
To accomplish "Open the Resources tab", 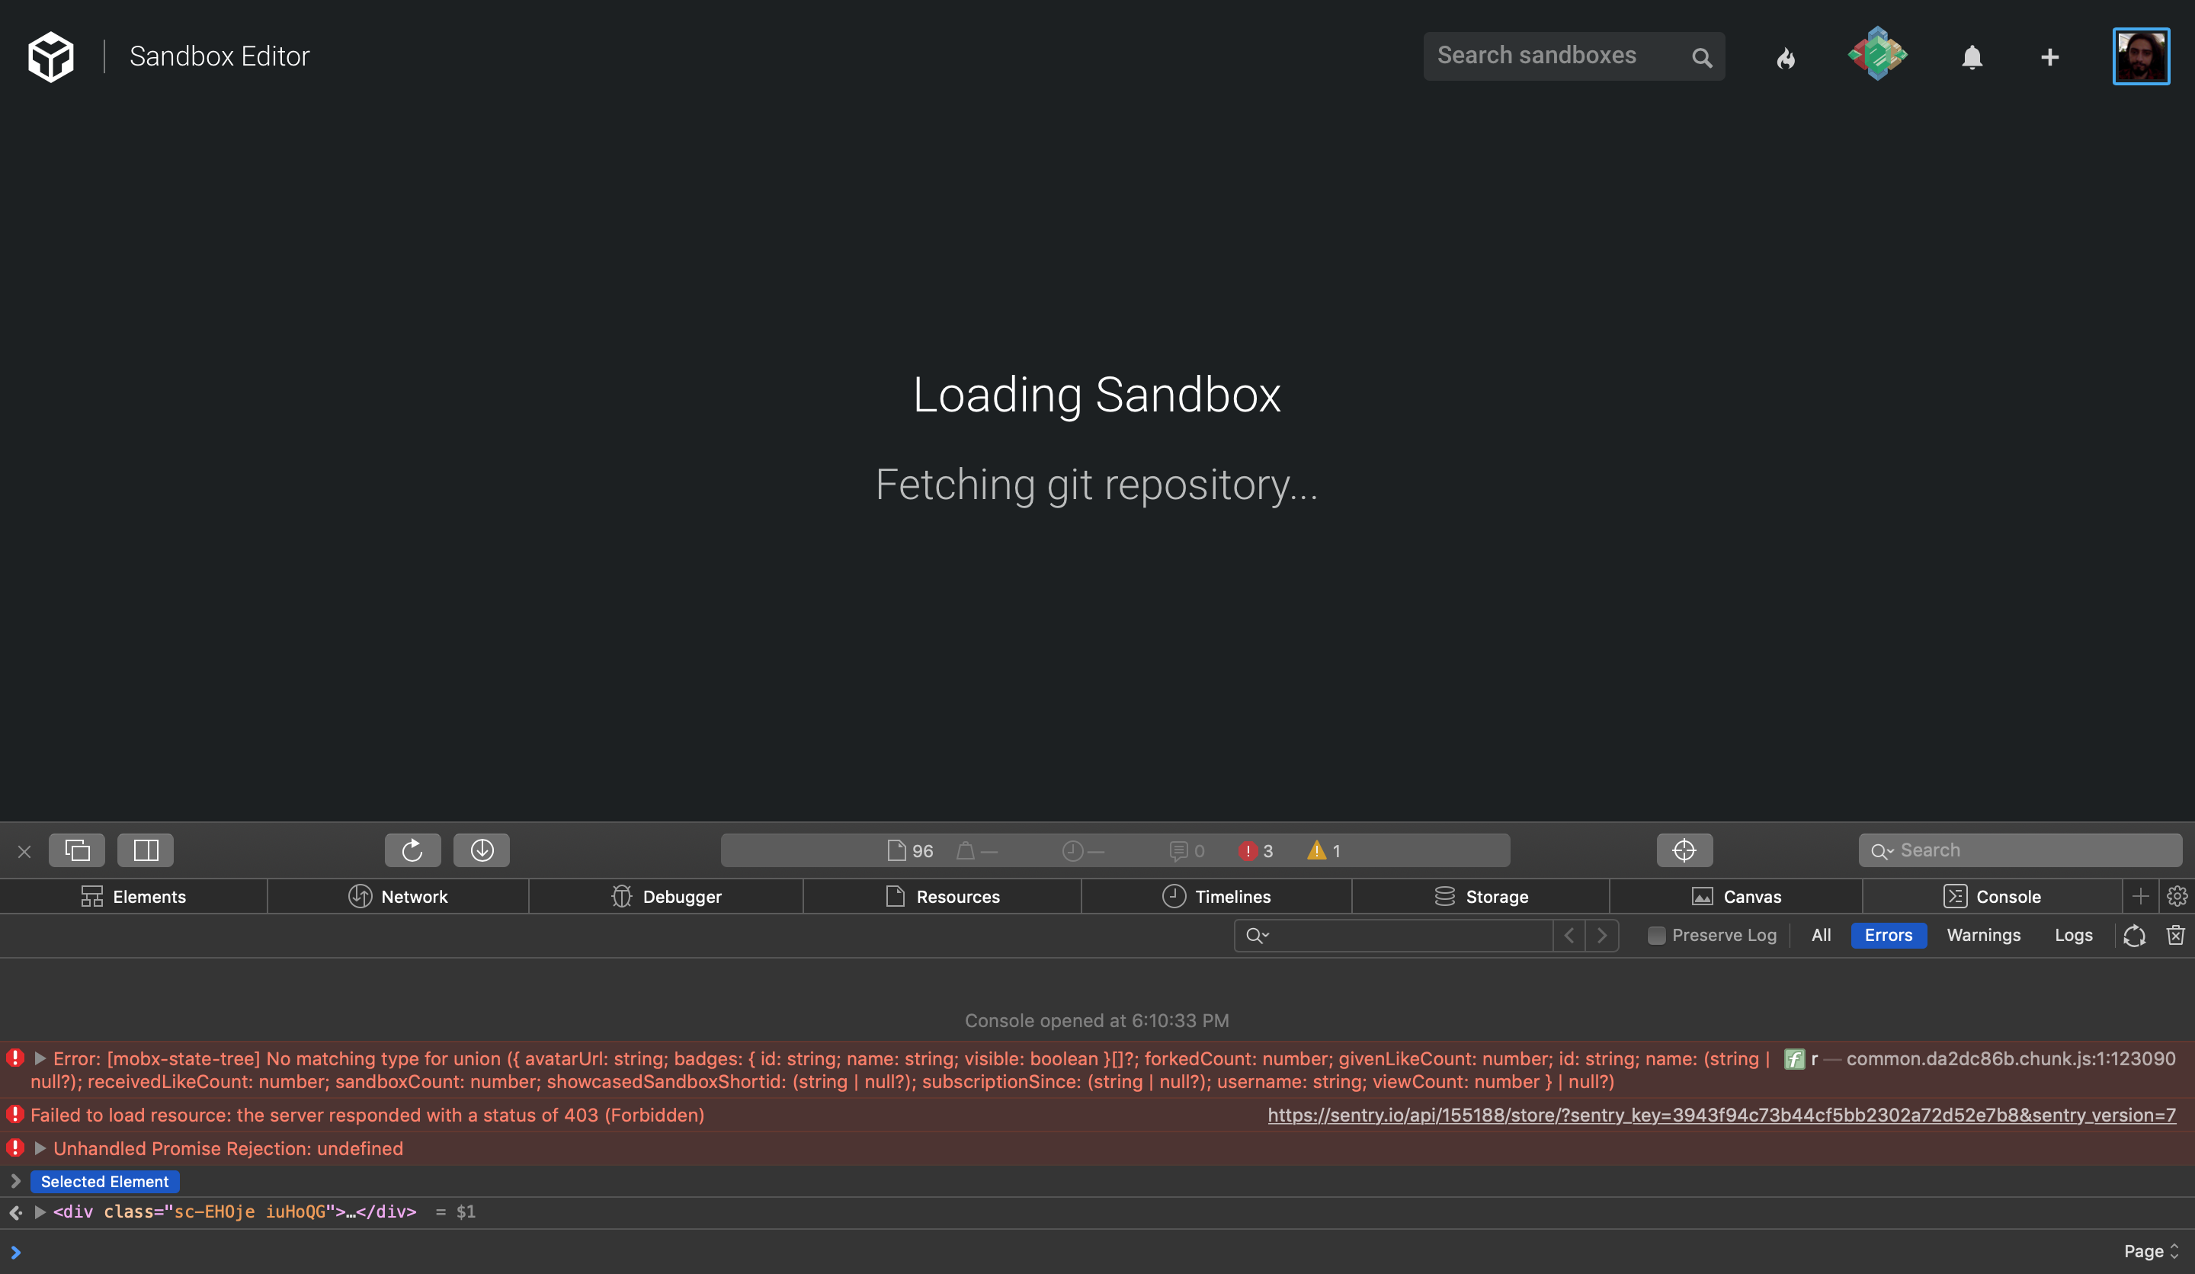I will [x=943, y=896].
